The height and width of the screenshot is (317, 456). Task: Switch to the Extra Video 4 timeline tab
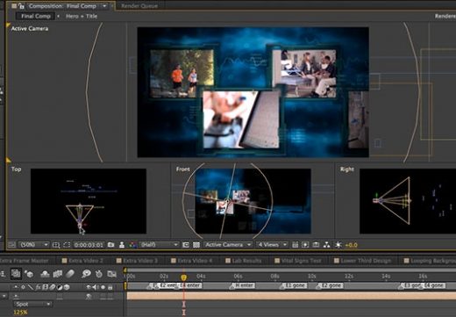pyautogui.click(x=191, y=261)
